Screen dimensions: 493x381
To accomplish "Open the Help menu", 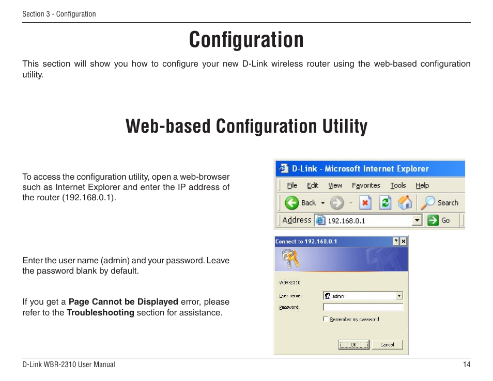I will [x=422, y=185].
